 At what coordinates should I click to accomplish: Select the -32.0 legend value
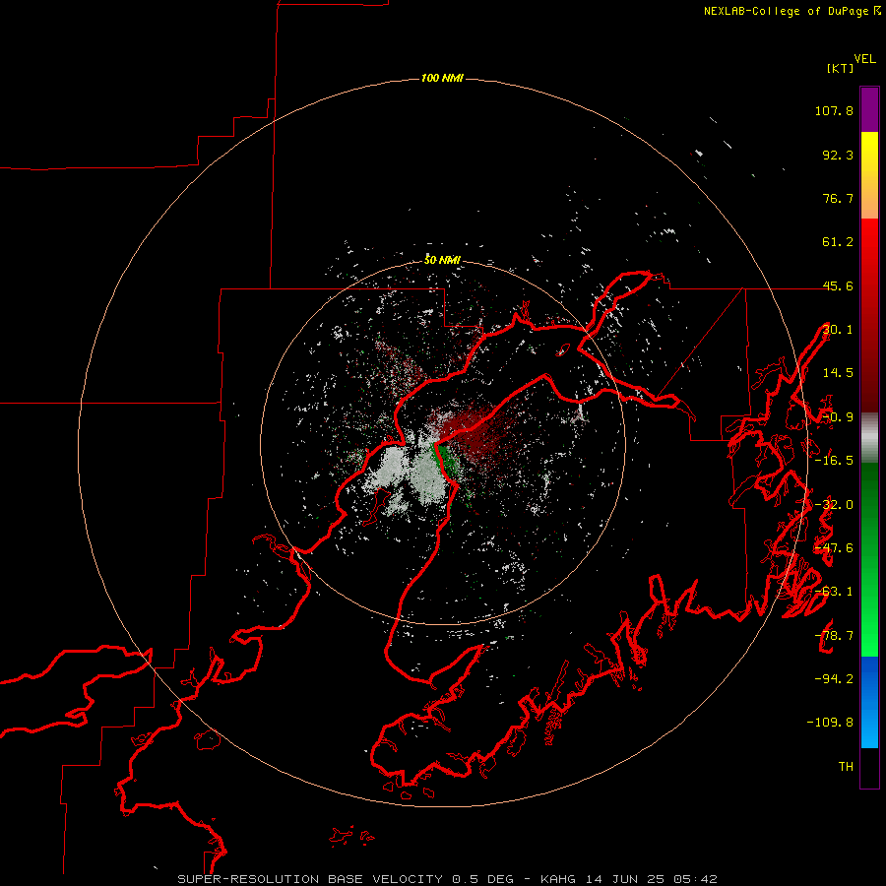[834, 505]
